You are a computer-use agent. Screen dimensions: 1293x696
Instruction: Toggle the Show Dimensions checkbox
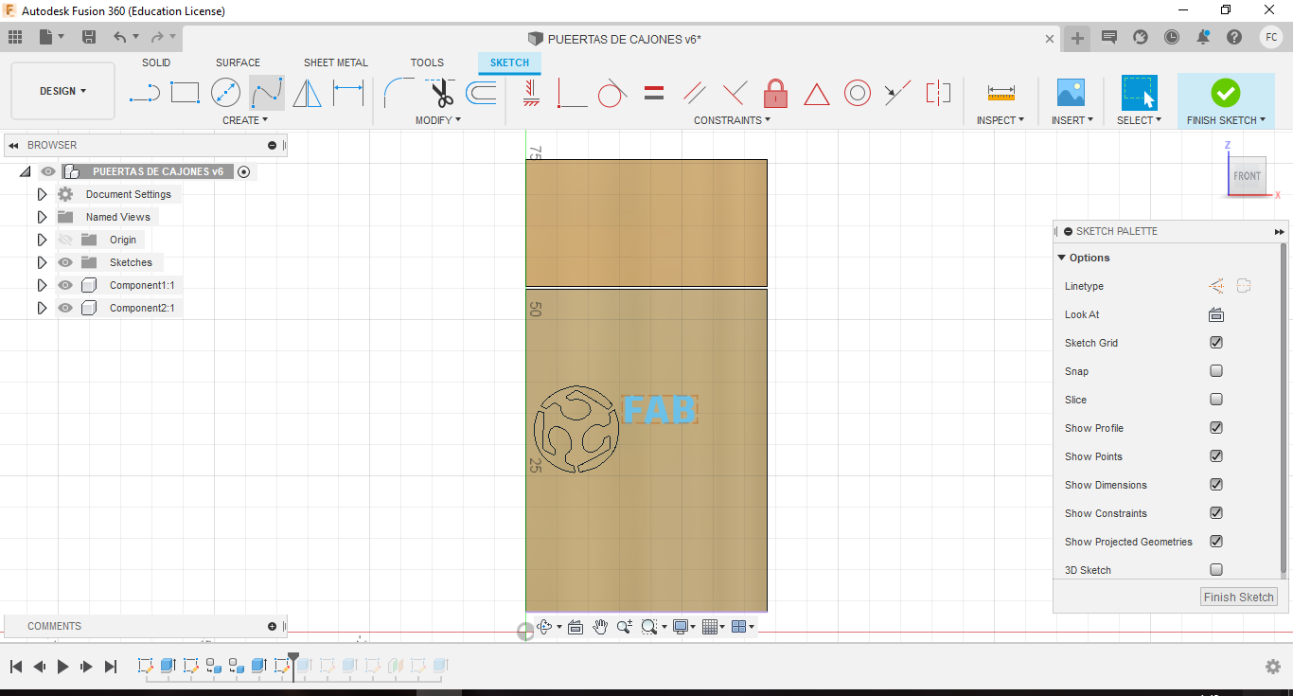pos(1216,485)
